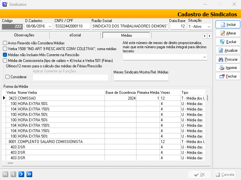241x180 pixels.
Task: Print using the Imprimir button
Action: (x=227, y=68)
